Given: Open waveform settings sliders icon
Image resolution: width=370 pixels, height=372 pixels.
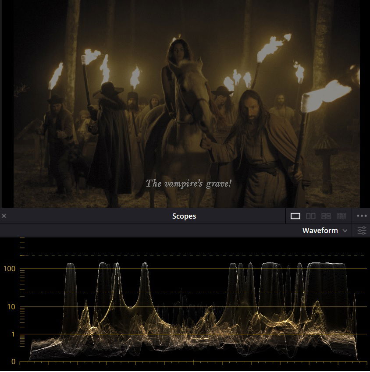Looking at the screenshot, I should pyautogui.click(x=362, y=230).
